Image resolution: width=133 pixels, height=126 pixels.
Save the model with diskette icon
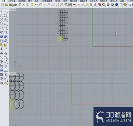[11, 4]
